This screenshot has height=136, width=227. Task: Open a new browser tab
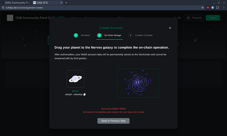[x=66, y=2]
